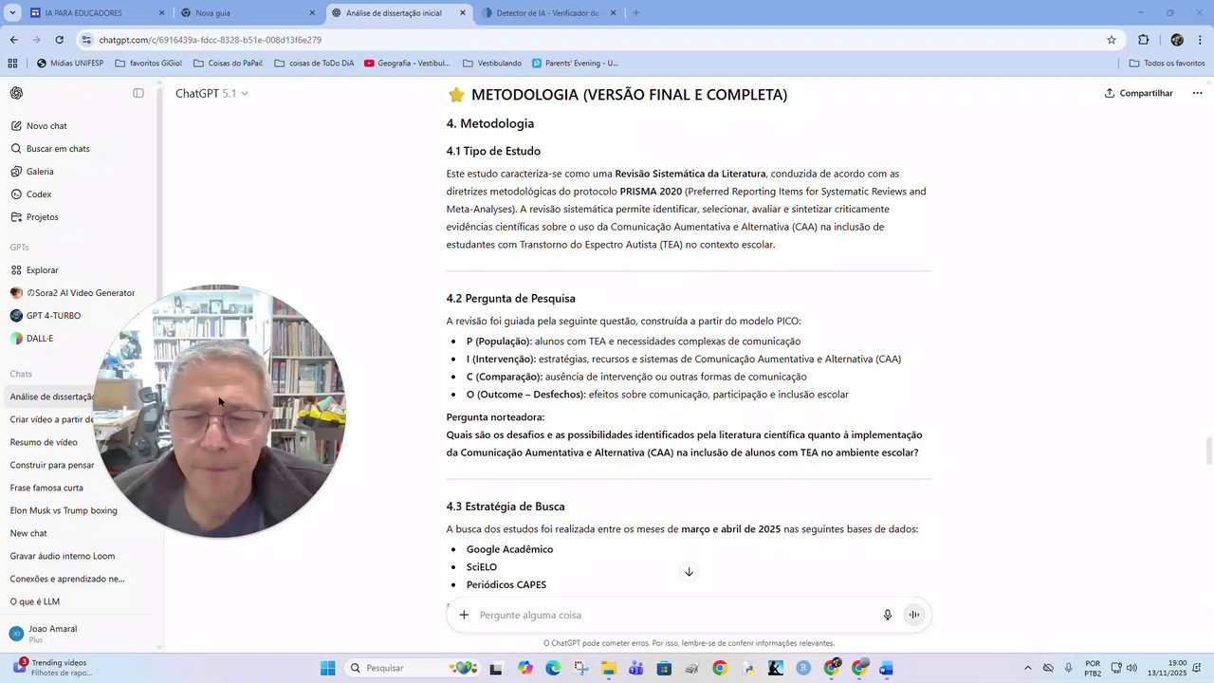Open the Chrome profile avatar
This screenshot has width=1214, height=683.
pyautogui.click(x=1177, y=40)
